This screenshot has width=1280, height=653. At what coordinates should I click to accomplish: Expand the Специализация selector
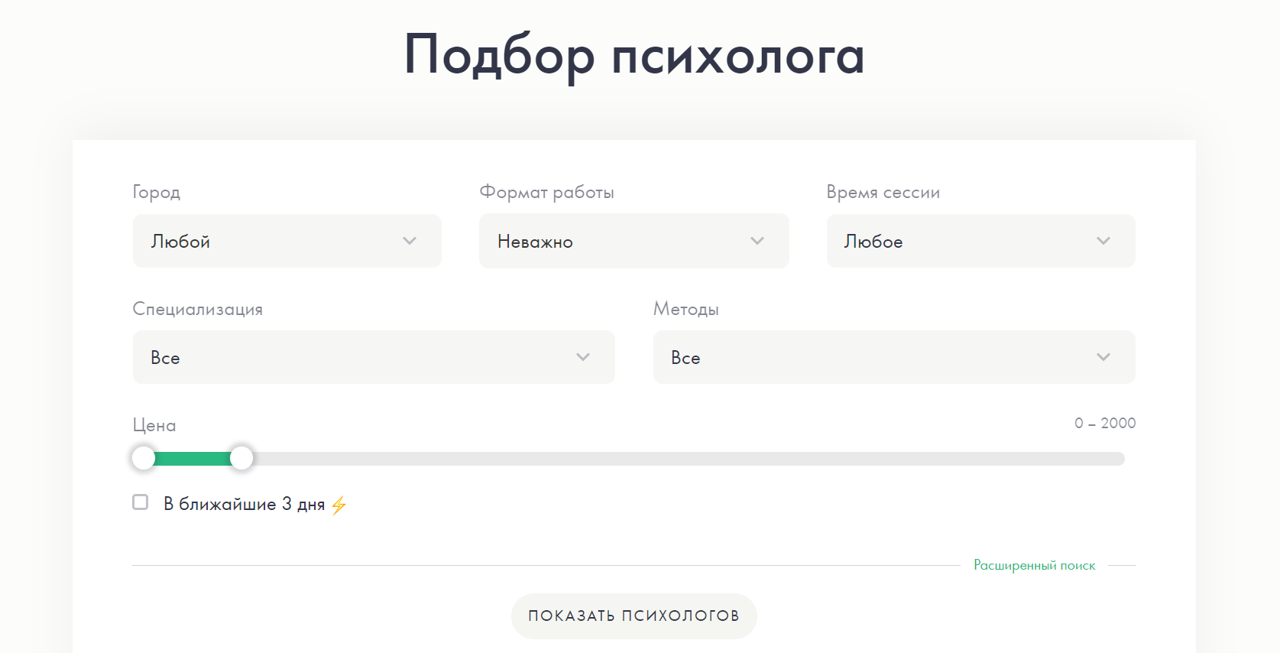coord(374,357)
